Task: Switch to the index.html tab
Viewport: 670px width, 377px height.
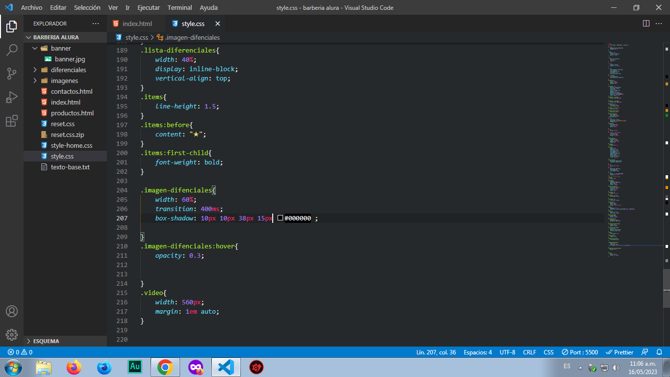Action: point(137,24)
